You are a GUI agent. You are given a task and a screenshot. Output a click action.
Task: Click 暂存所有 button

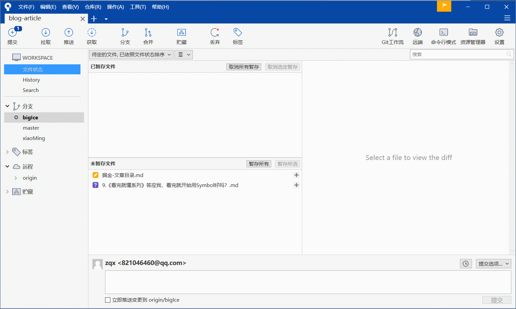(259, 164)
